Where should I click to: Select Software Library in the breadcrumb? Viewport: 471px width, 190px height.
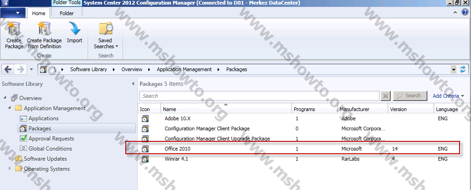[x=88, y=69]
